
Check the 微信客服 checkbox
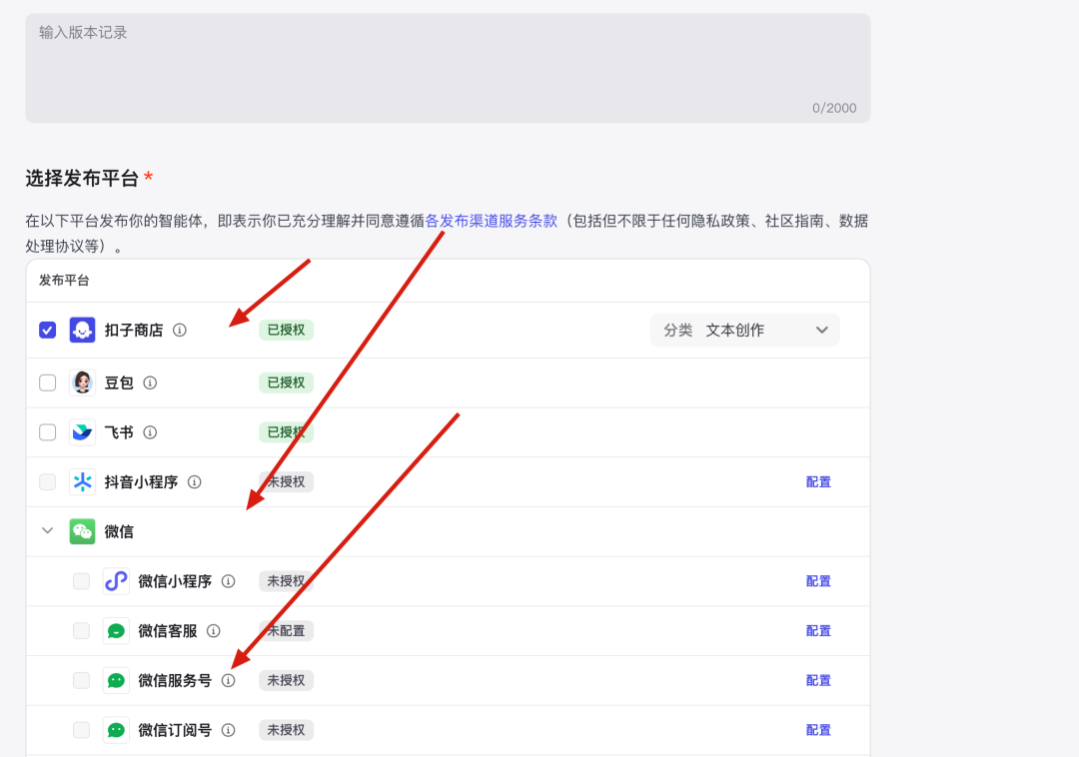[x=81, y=630]
